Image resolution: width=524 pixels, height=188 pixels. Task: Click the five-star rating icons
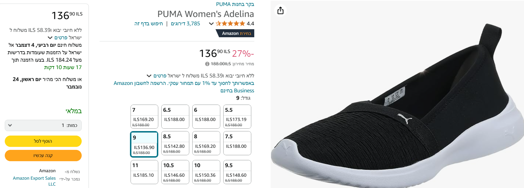pos(230,24)
